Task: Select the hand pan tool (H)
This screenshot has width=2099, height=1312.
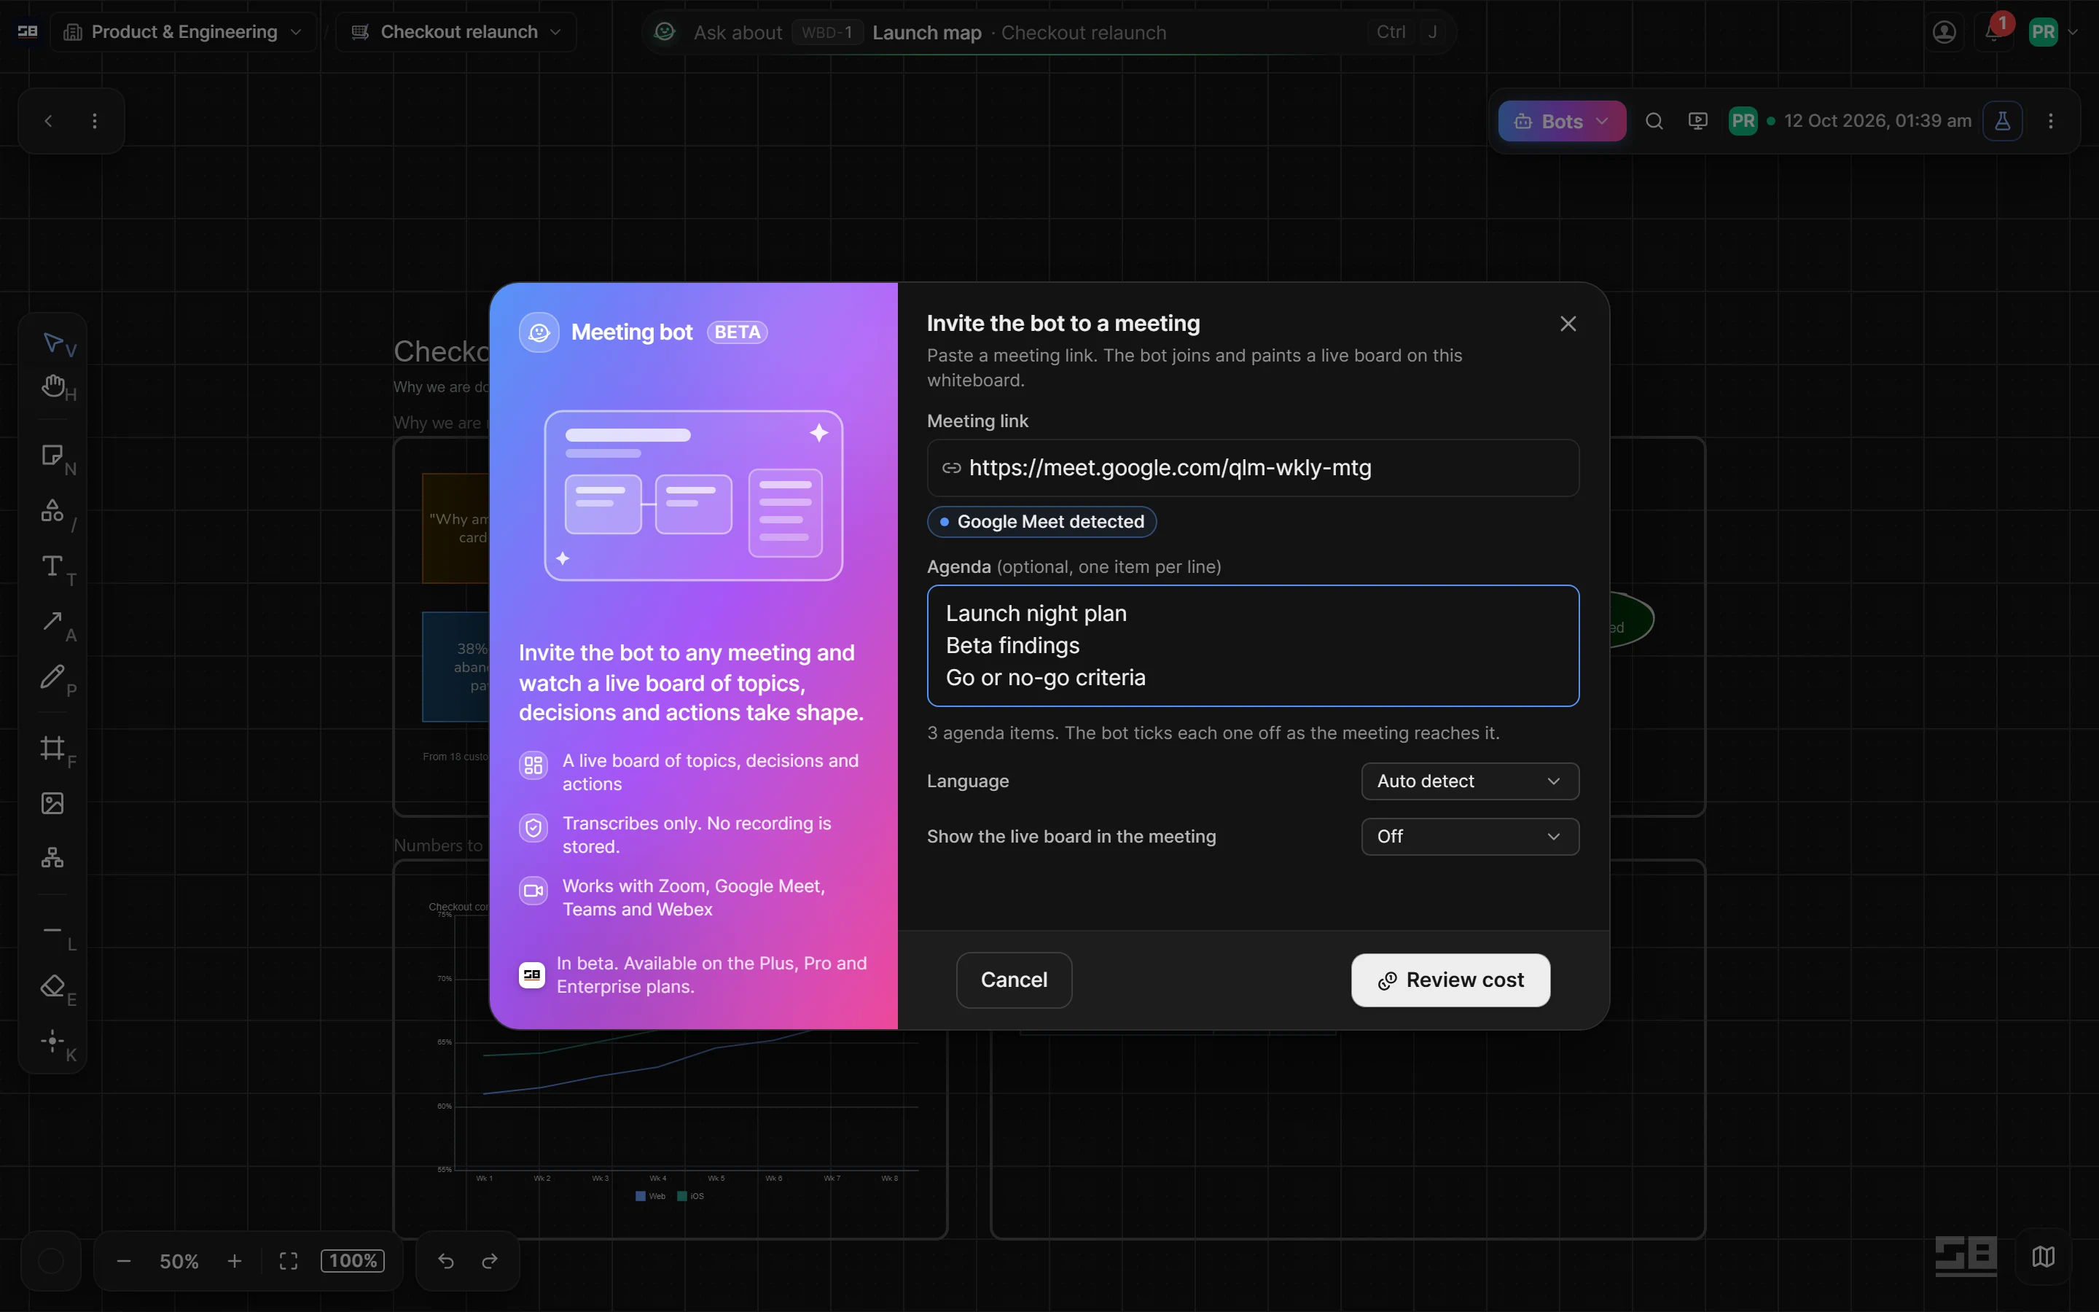Action: pyautogui.click(x=53, y=386)
